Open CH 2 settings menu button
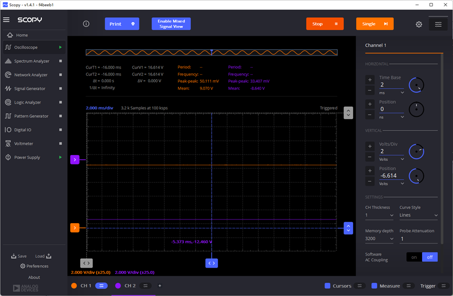The image size is (453, 296). click(145, 286)
